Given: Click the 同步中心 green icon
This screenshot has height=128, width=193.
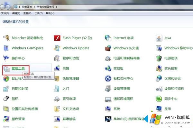Looking at the screenshot, I should 159,99.
